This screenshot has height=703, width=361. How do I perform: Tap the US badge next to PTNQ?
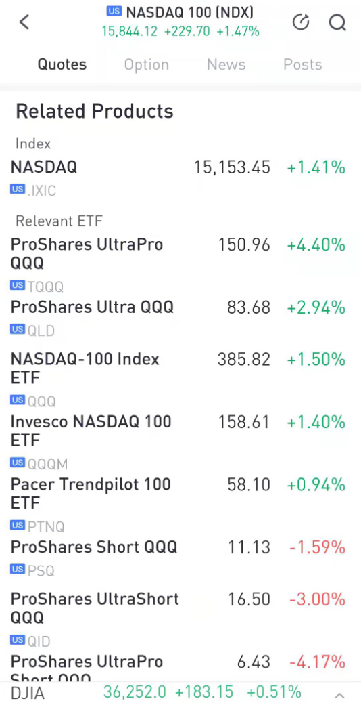(18, 525)
